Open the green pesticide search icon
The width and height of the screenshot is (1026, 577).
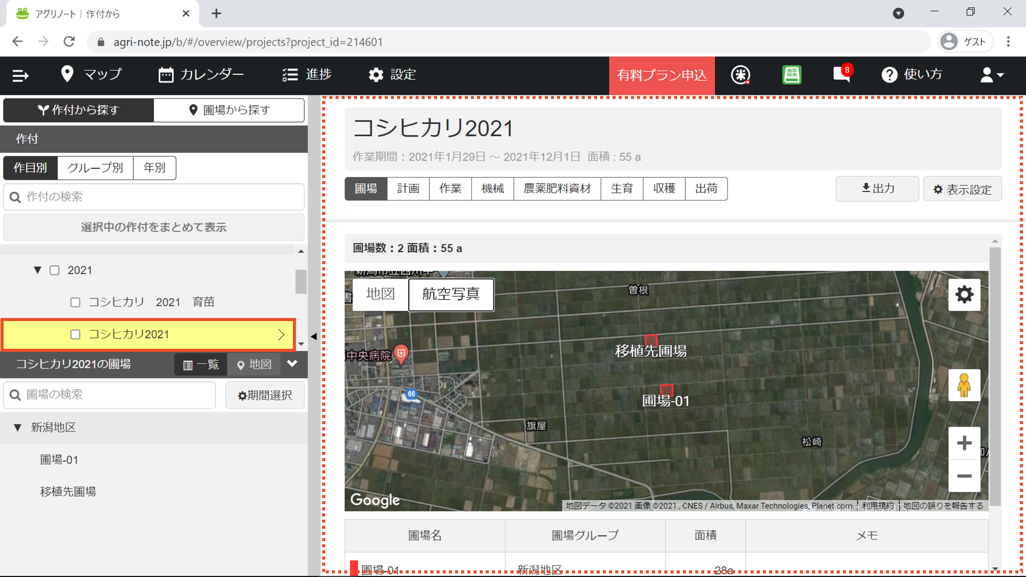point(792,75)
